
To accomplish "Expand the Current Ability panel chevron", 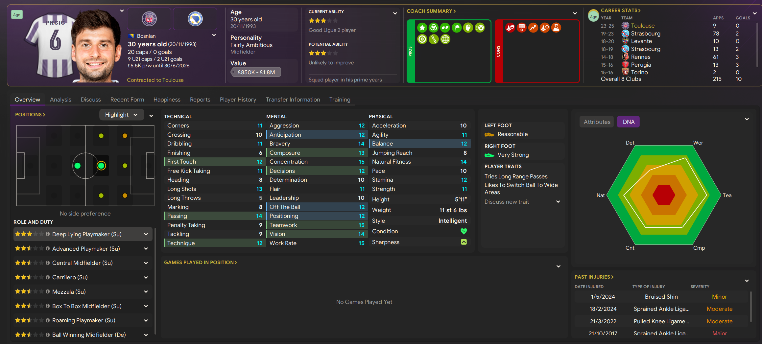I will coord(395,13).
